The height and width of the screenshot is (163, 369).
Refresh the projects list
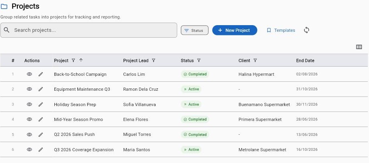click(306, 30)
